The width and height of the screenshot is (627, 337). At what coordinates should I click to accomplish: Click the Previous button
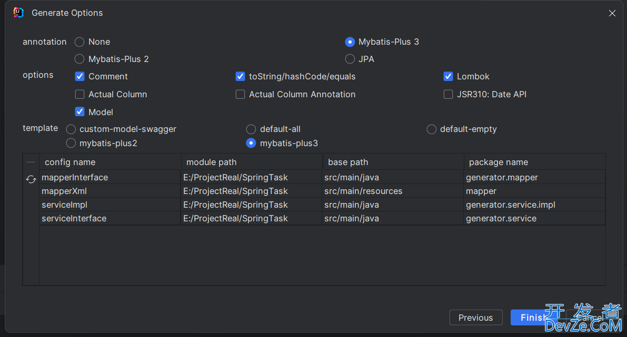click(x=476, y=318)
